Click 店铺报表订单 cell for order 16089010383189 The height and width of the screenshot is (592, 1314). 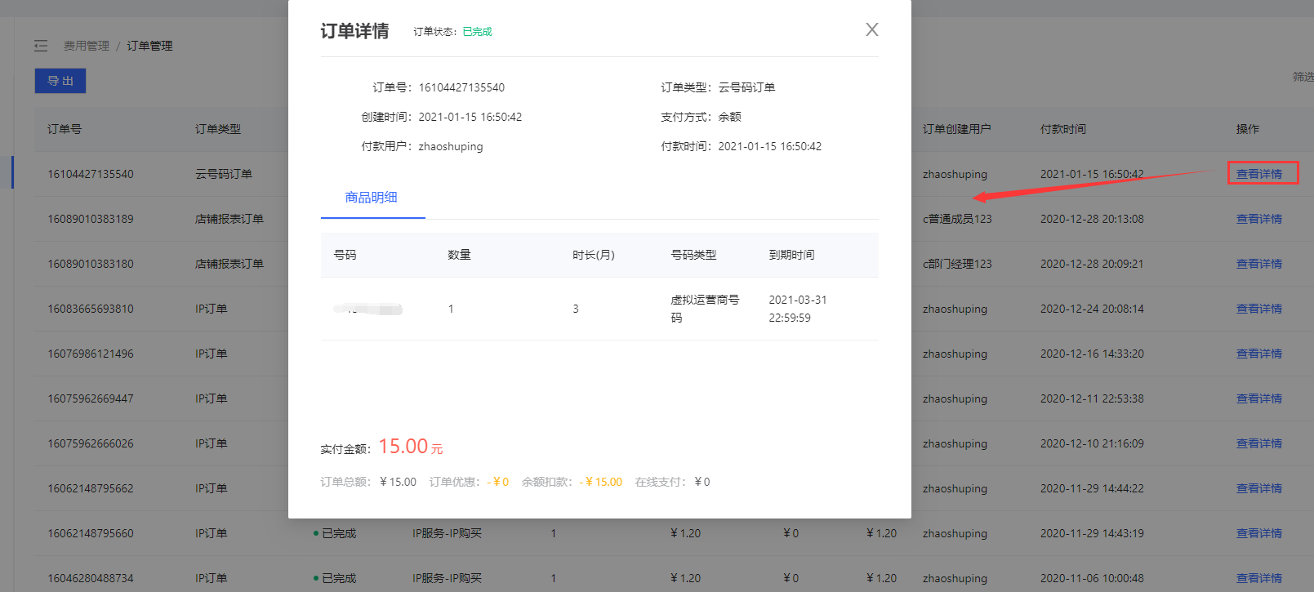(x=229, y=219)
